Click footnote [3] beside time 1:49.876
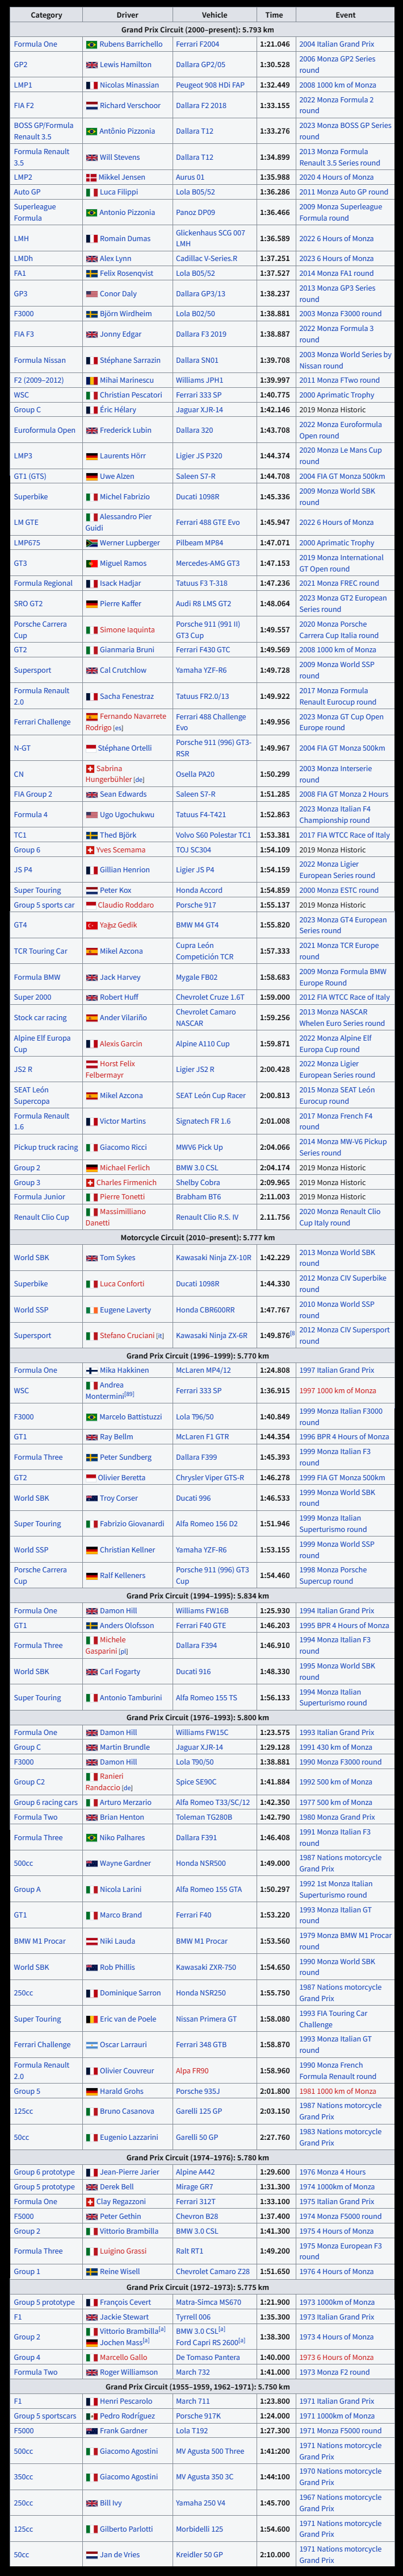 [x=291, y=1333]
